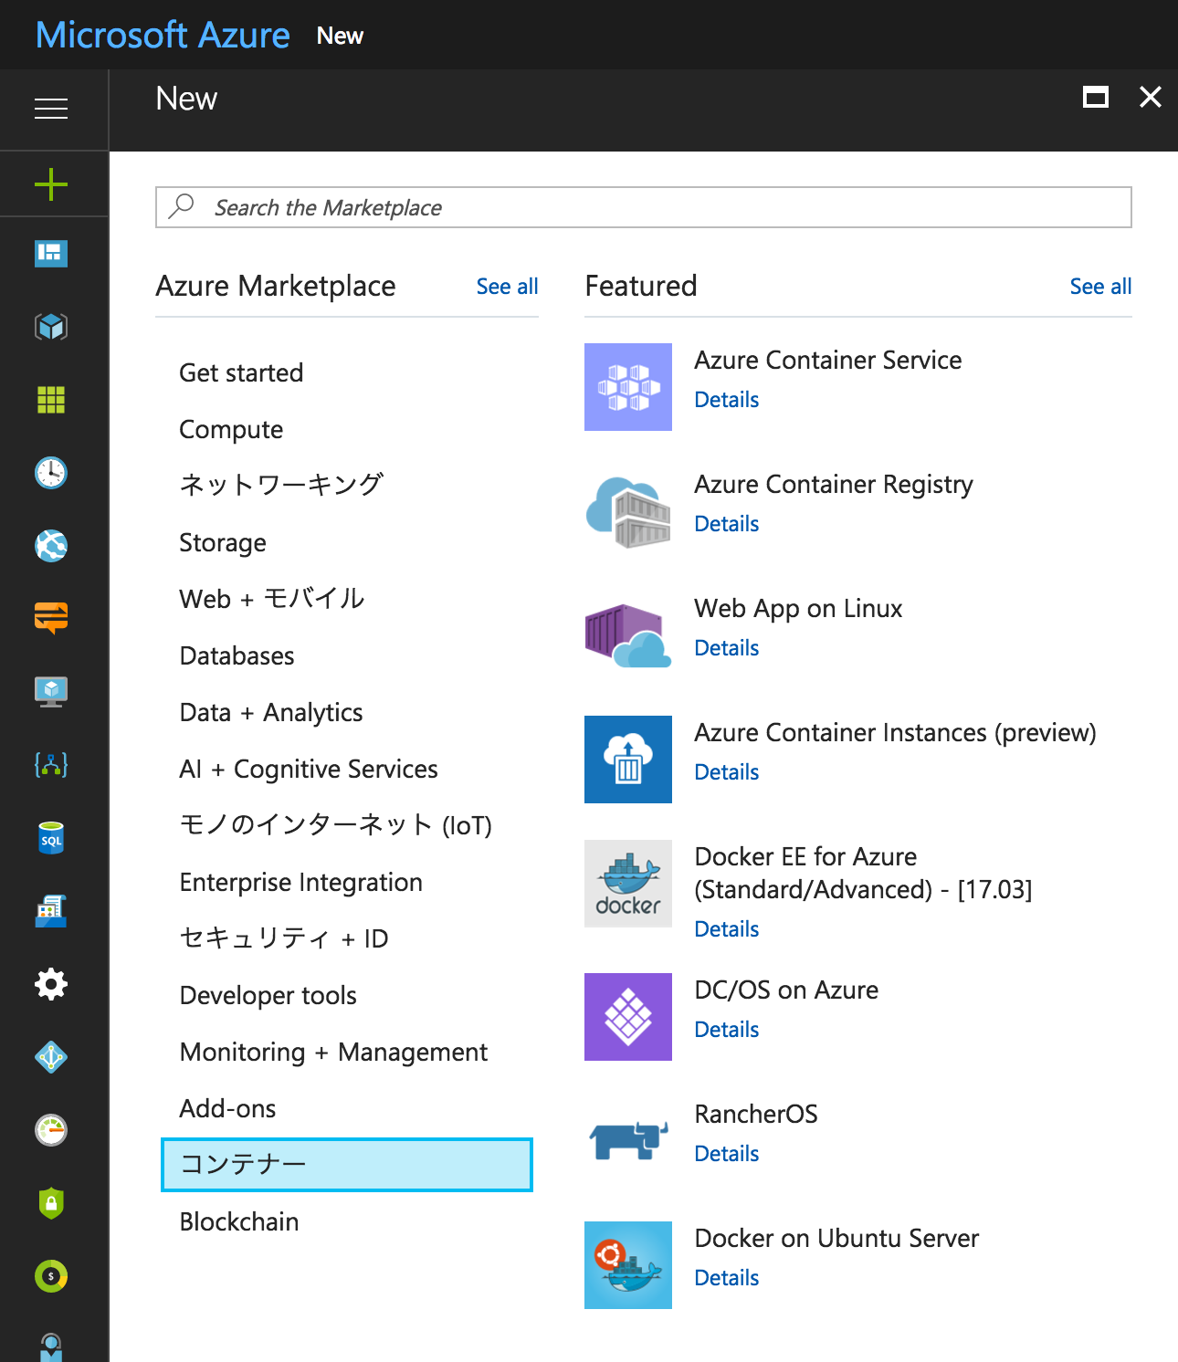Click the search magnifier icon
Image resolution: width=1178 pixels, height=1362 pixels.
(x=182, y=206)
